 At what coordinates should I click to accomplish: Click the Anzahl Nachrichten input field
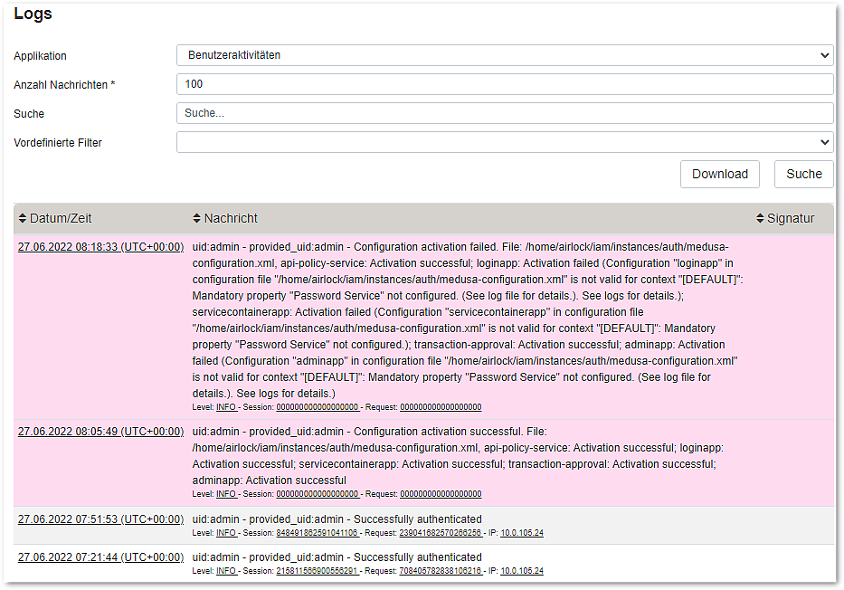(x=504, y=84)
